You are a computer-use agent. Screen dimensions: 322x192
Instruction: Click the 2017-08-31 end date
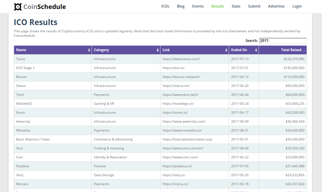pyautogui.click(x=240, y=131)
